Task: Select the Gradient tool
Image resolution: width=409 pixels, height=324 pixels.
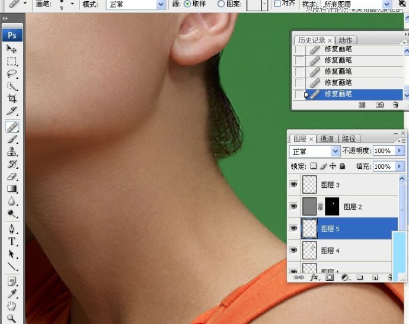Action: tap(12, 189)
